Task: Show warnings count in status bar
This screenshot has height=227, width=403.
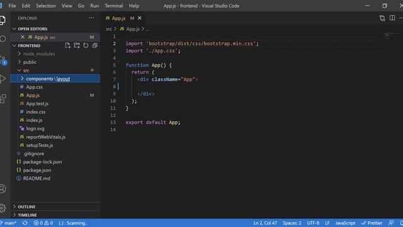Action: 48,223
